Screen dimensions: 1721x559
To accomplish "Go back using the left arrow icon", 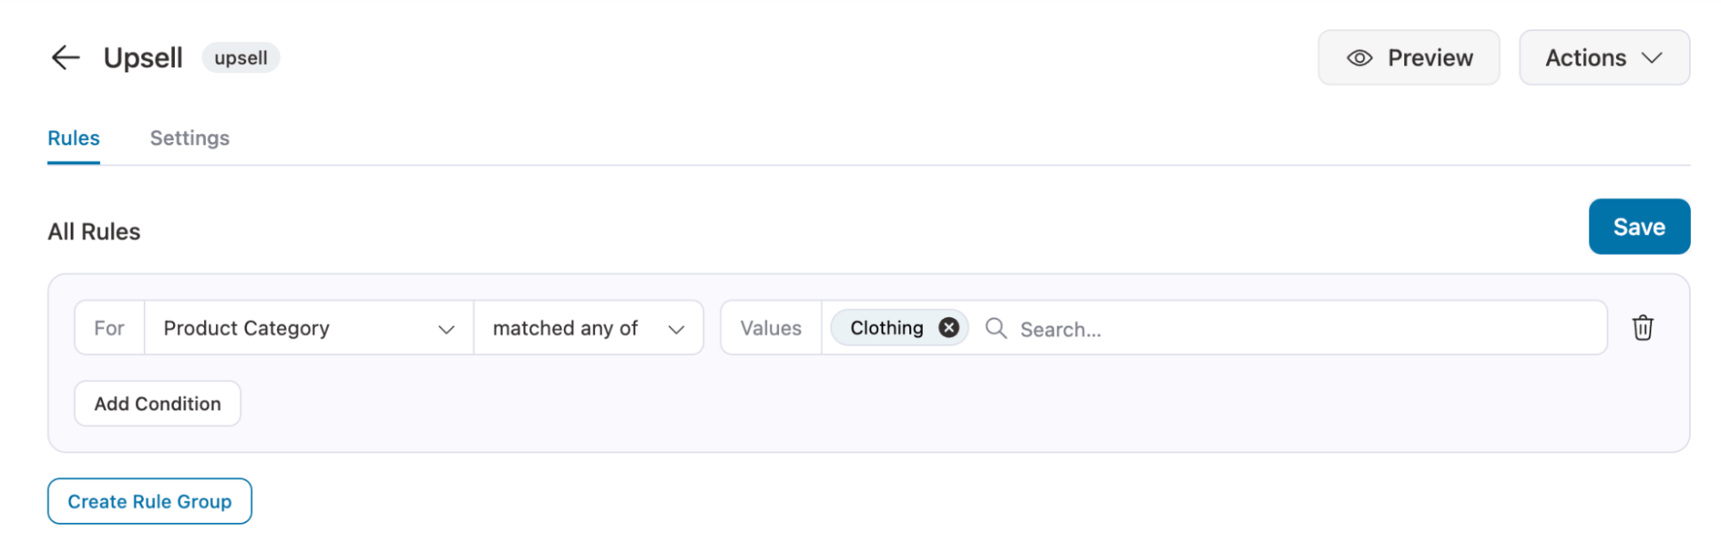I will (x=65, y=58).
